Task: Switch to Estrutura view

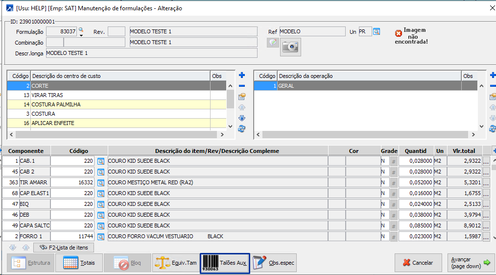Action: pos(30,263)
